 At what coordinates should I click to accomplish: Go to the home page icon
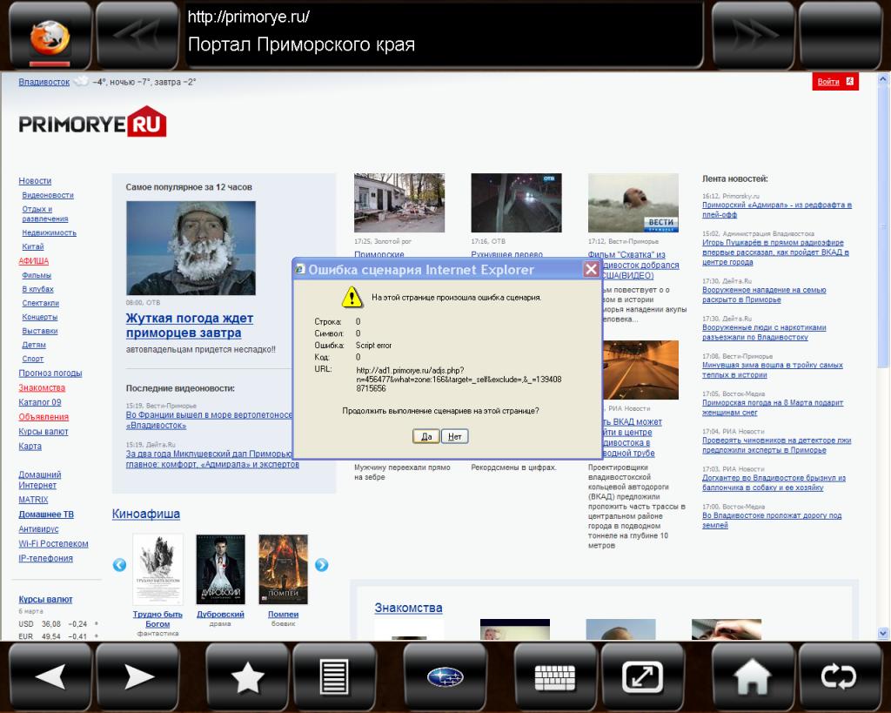pos(753,676)
